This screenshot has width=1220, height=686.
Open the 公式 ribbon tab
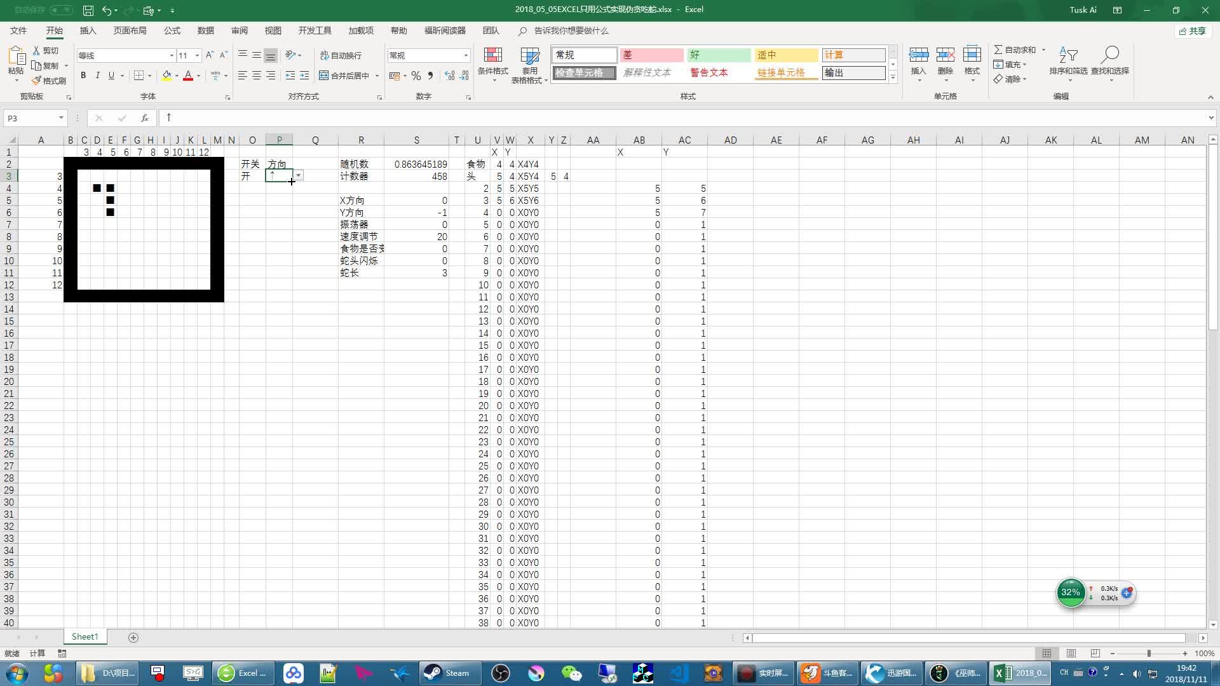pos(172,30)
